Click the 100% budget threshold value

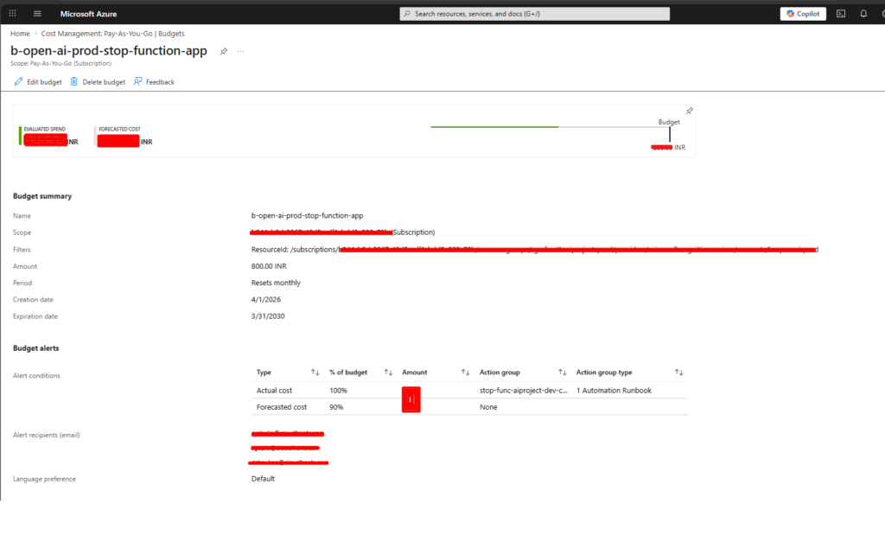338,391
